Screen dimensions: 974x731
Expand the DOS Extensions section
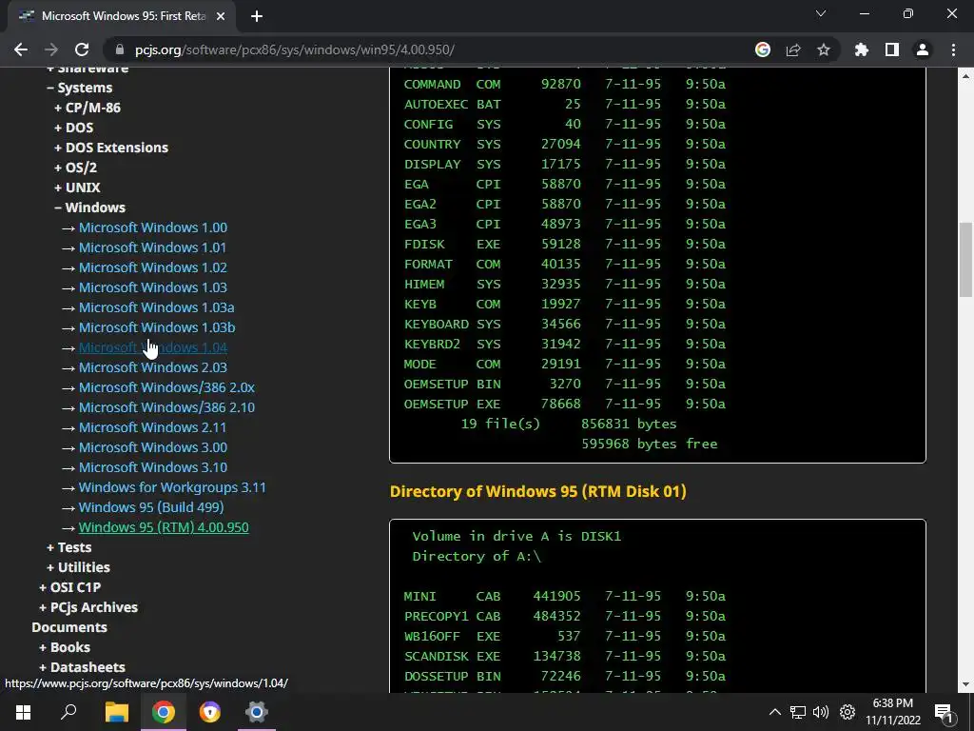tap(111, 148)
